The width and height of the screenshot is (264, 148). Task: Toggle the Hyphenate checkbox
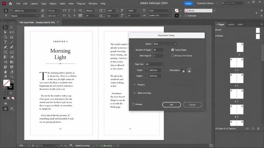tap(186, 15)
